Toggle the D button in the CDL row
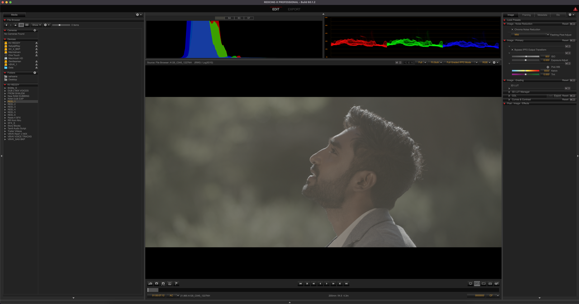Screen dimensions: 579x304 point(574,96)
